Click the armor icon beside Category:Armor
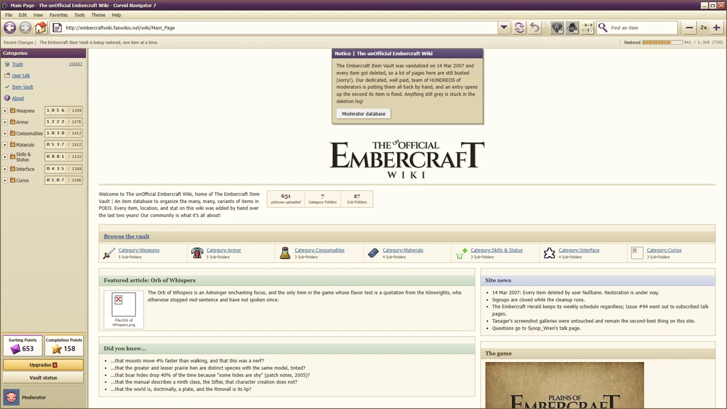Screen dimensions: 727x409 point(197,253)
